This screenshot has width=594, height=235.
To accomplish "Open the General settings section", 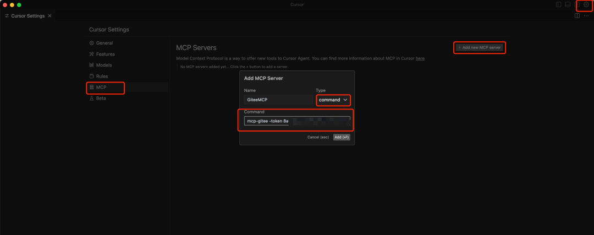I will click(x=104, y=43).
